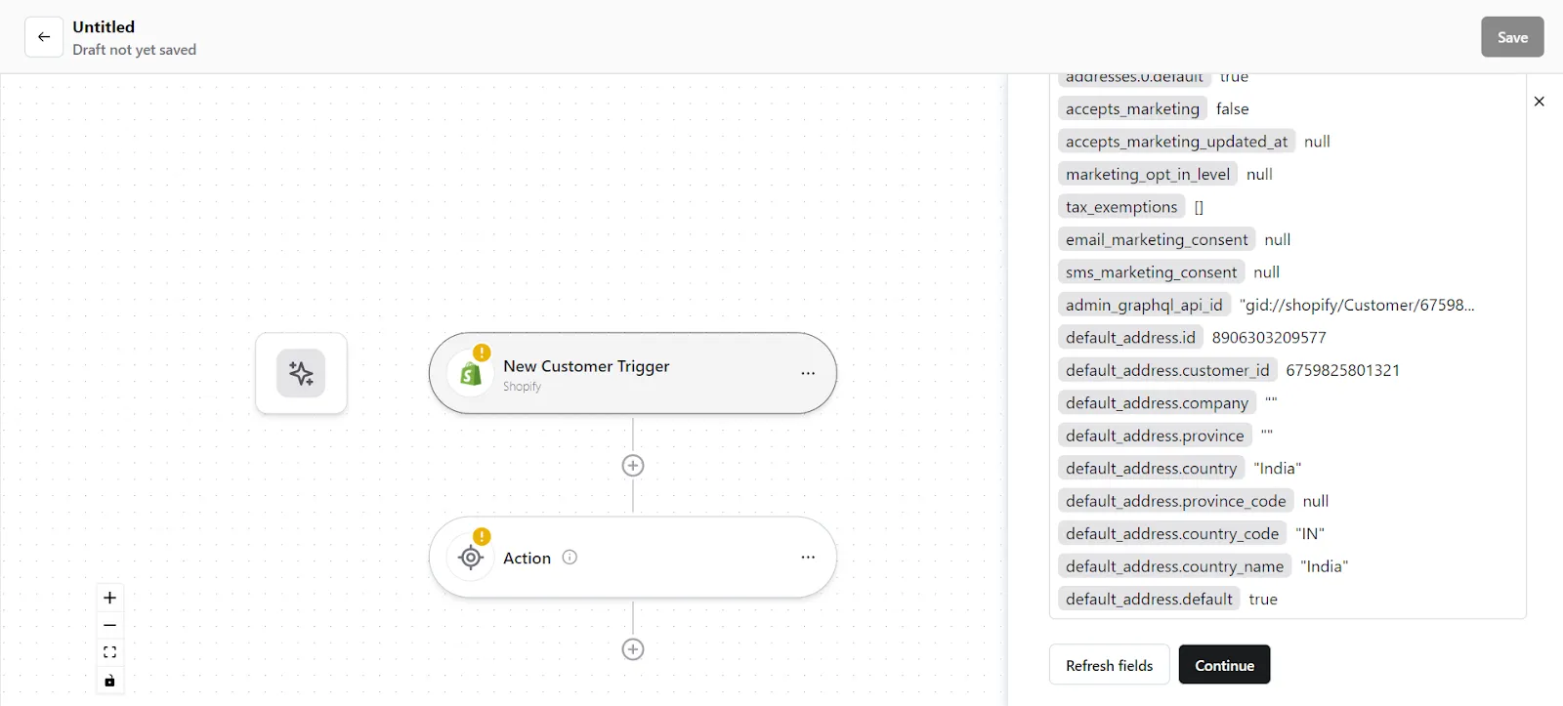Click Refresh fields
Screen dimensions: 1563x706
click(x=1109, y=665)
